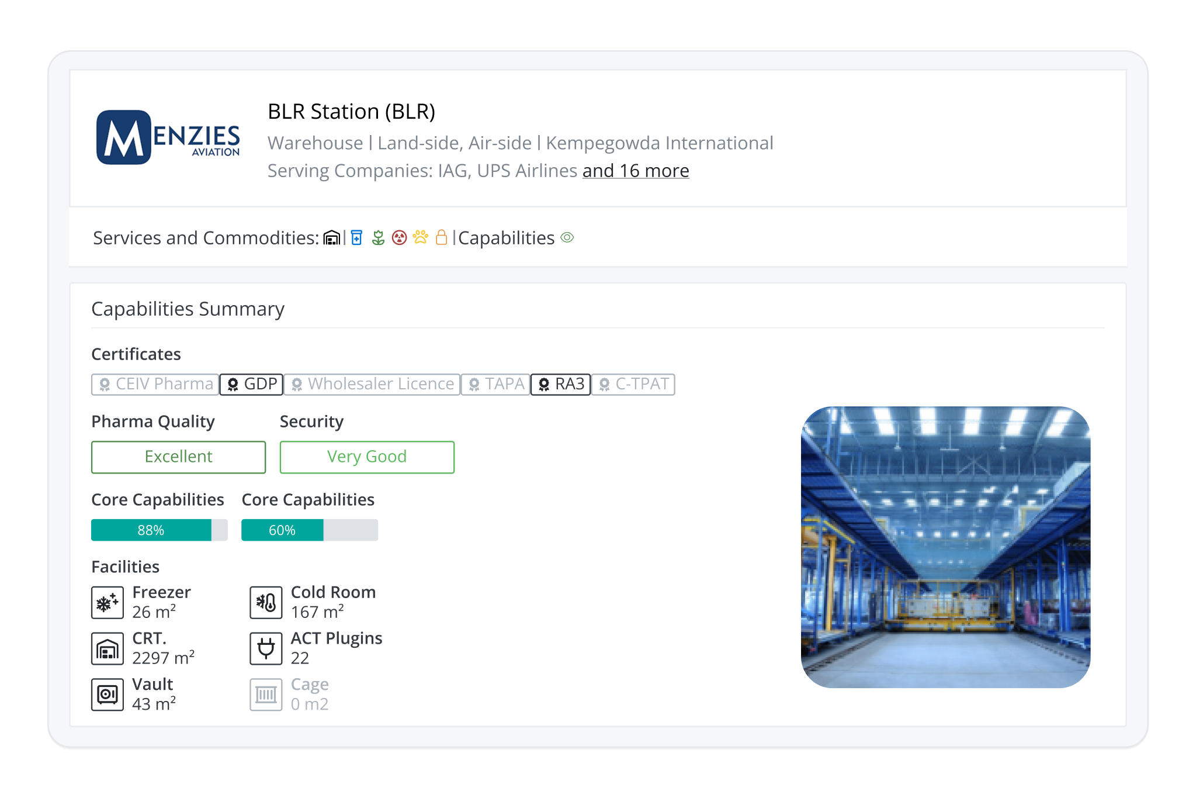Click the warehouse service icon

(331, 238)
